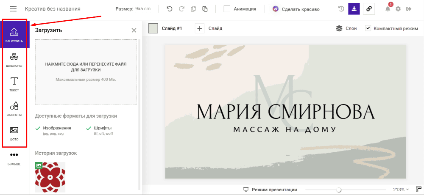This screenshot has width=424, height=195.
Task: Click the logout exit icon
Action: [409, 9]
